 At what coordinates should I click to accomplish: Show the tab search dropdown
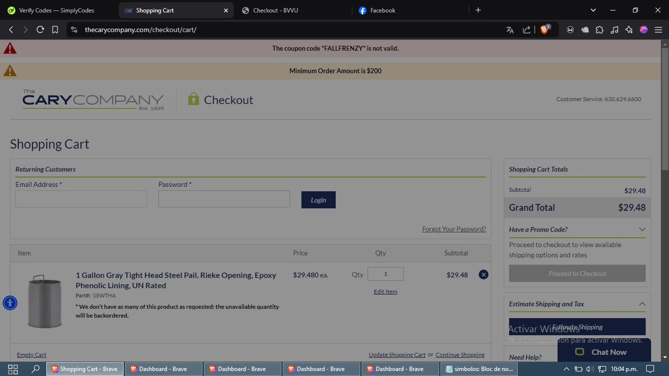pos(593,10)
